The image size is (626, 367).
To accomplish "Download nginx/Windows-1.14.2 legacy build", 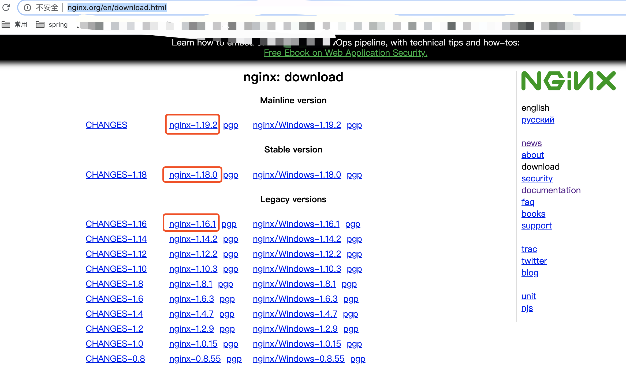I will click(x=297, y=239).
